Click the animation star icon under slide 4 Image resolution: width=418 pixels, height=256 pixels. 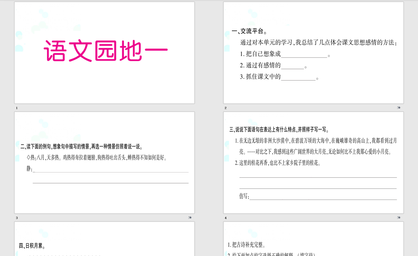[399, 218]
